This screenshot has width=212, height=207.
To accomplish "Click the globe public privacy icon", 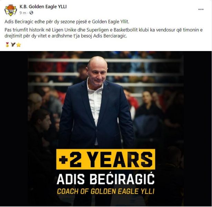I will [x=31, y=13].
